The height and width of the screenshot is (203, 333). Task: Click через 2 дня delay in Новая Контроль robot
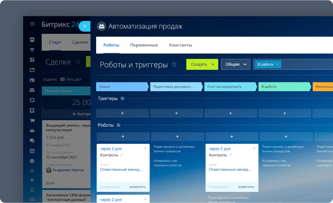tap(111, 149)
